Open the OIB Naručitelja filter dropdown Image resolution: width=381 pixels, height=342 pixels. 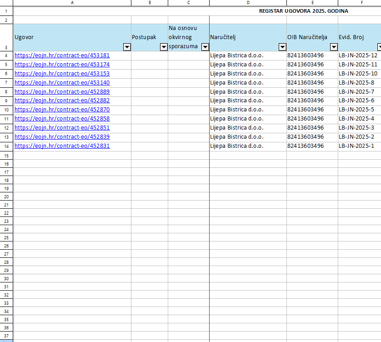[334, 47]
